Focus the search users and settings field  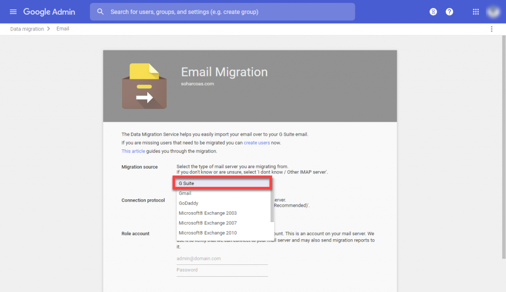pyautogui.click(x=222, y=12)
